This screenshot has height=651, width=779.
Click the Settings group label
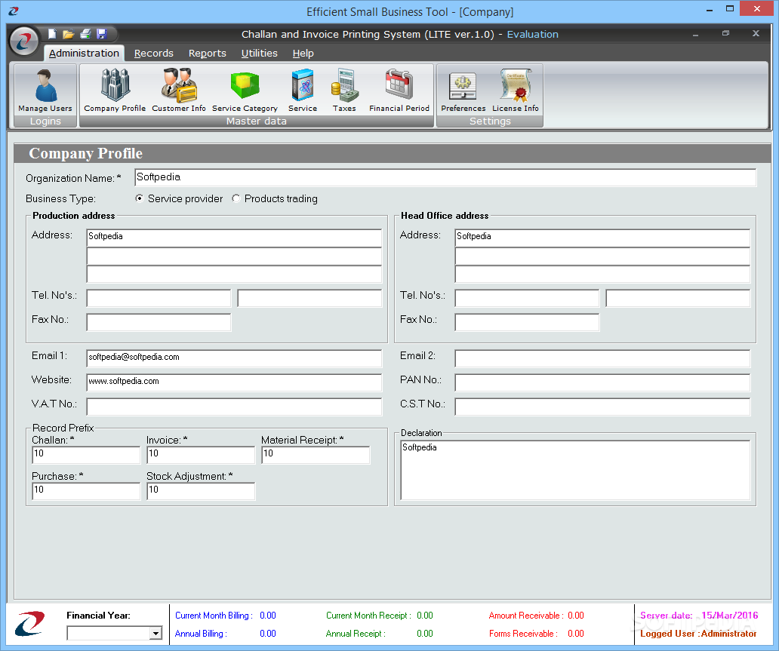[x=490, y=121]
